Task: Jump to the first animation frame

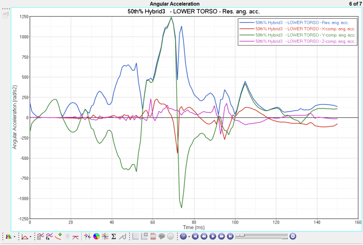Action: point(195,237)
